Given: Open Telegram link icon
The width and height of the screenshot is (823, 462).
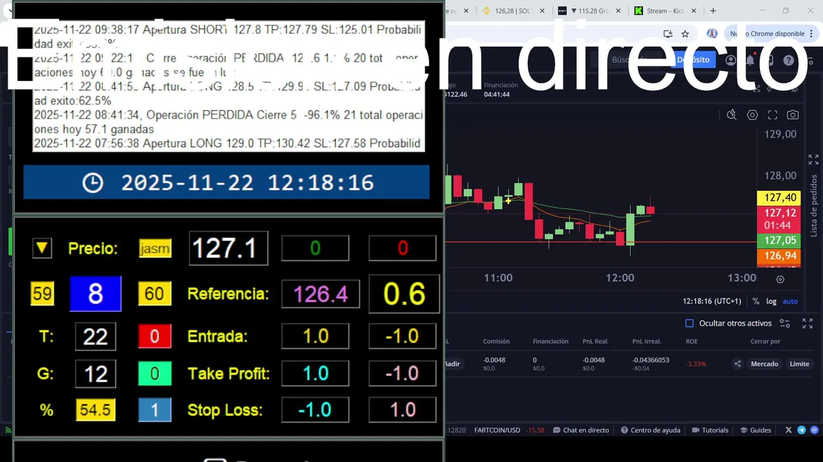Looking at the screenshot, I should tap(802, 430).
